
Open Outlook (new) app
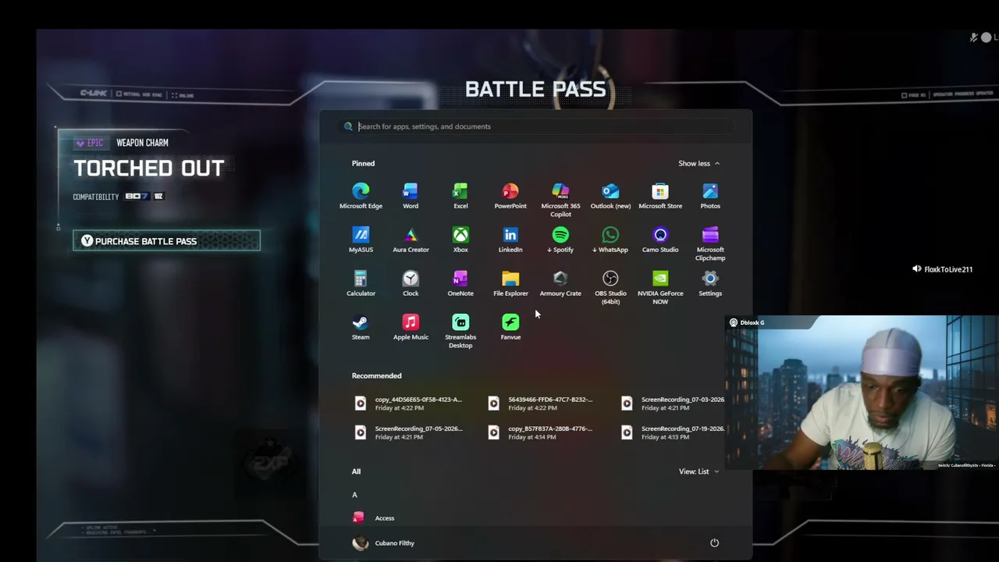[x=610, y=196]
